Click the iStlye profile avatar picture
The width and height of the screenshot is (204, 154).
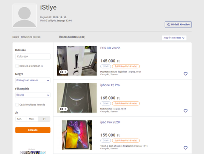pyautogui.click(x=25, y=16)
